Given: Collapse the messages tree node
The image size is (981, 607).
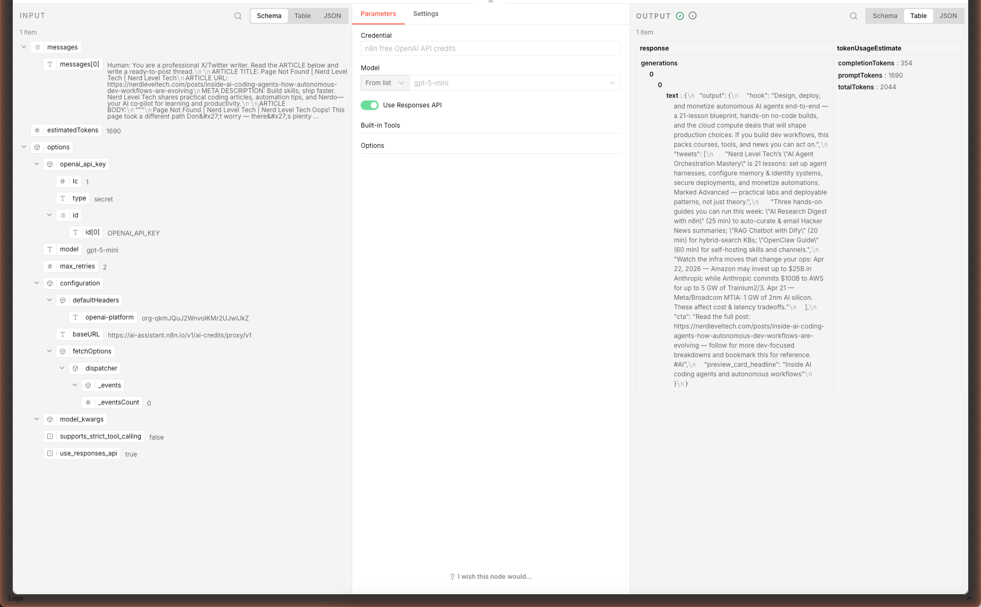Looking at the screenshot, I should (x=24, y=47).
